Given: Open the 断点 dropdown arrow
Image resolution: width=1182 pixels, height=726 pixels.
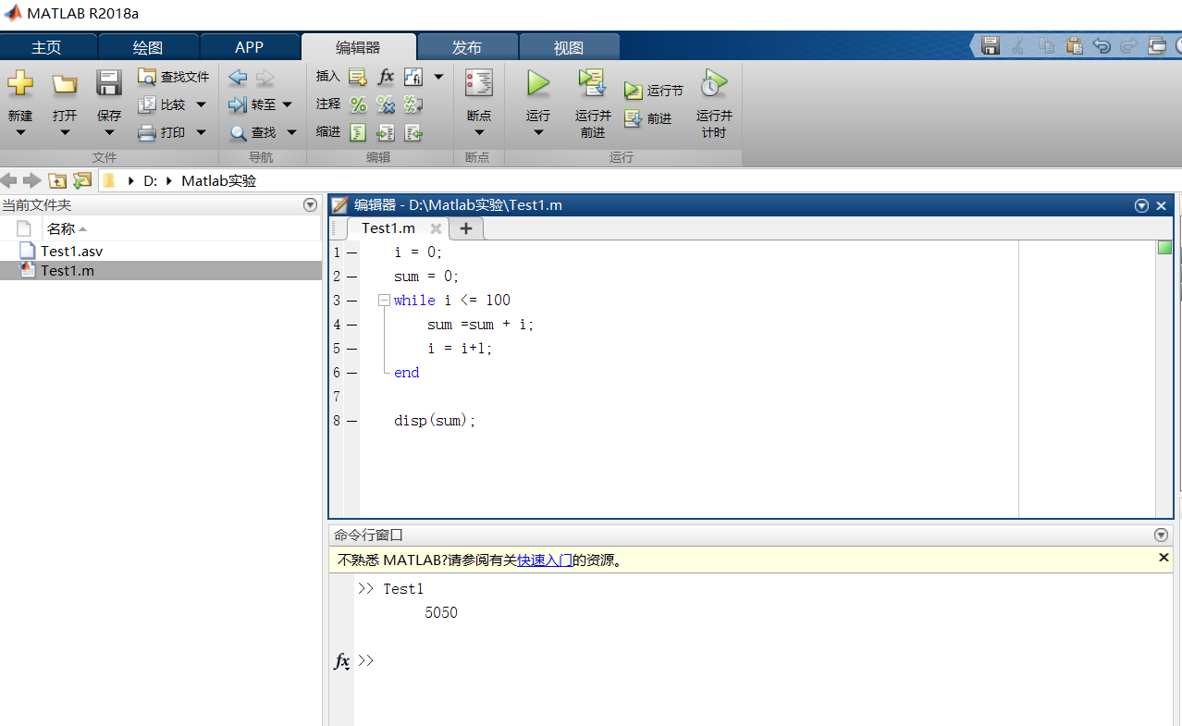Looking at the screenshot, I should click(x=479, y=132).
